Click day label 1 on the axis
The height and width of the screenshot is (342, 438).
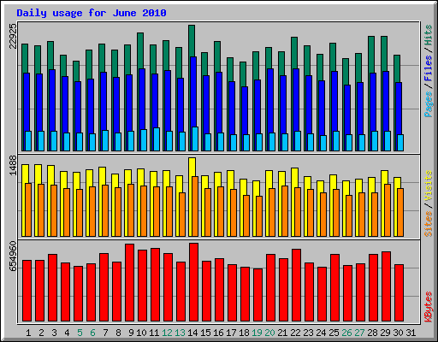[x=28, y=333]
